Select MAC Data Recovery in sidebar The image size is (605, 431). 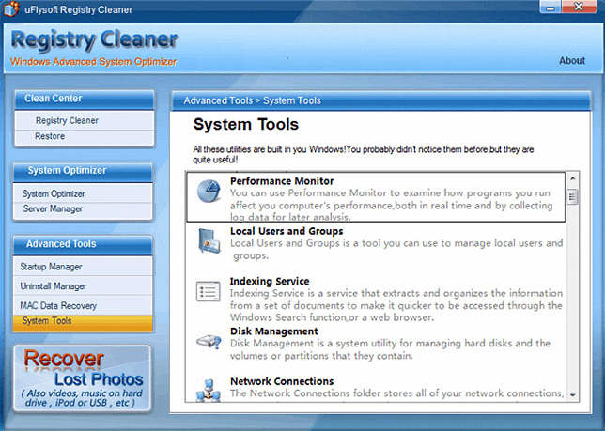pyautogui.click(x=83, y=306)
